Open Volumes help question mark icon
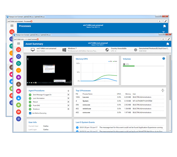 (x=163, y=58)
